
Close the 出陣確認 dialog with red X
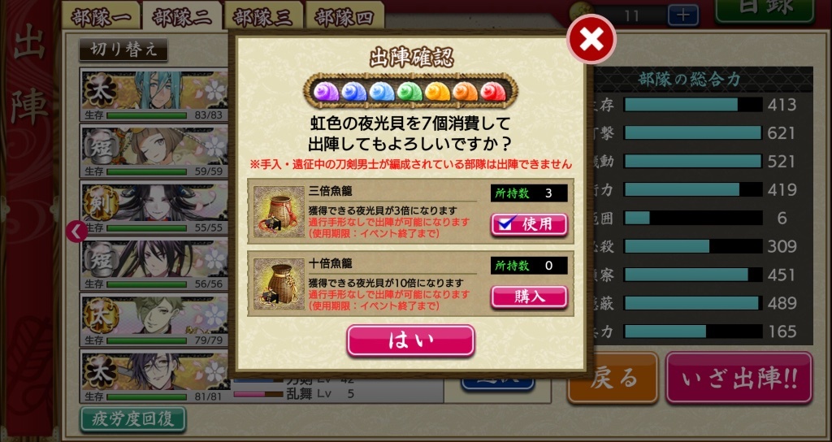[x=591, y=39]
